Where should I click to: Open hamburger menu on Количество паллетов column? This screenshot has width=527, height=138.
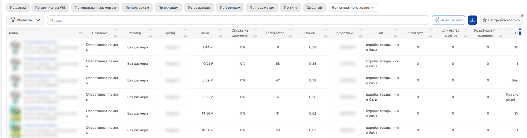pos(465,36)
